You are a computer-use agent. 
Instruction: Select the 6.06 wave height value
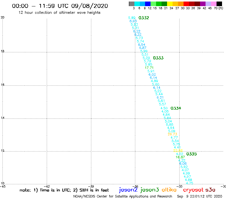click(x=183, y=163)
